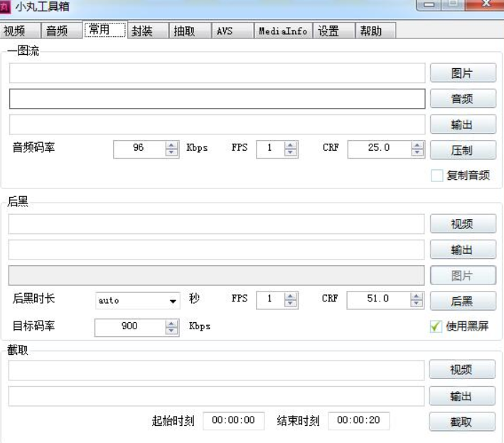
Task: Click the 起始时刻 time field
Action: pos(234,420)
